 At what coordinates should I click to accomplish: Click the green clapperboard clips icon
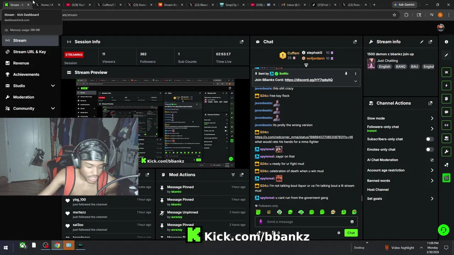click(446, 178)
